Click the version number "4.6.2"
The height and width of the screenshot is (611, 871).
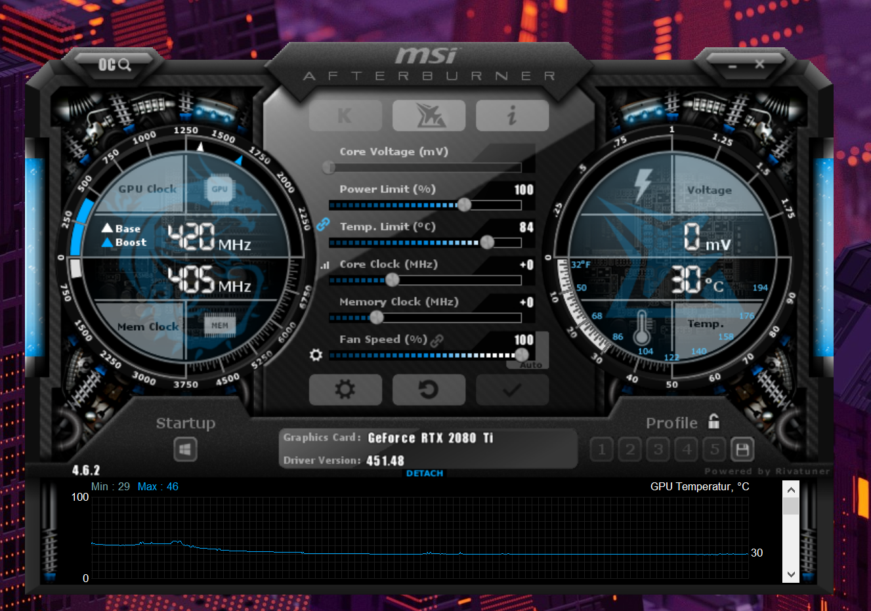[x=86, y=470]
